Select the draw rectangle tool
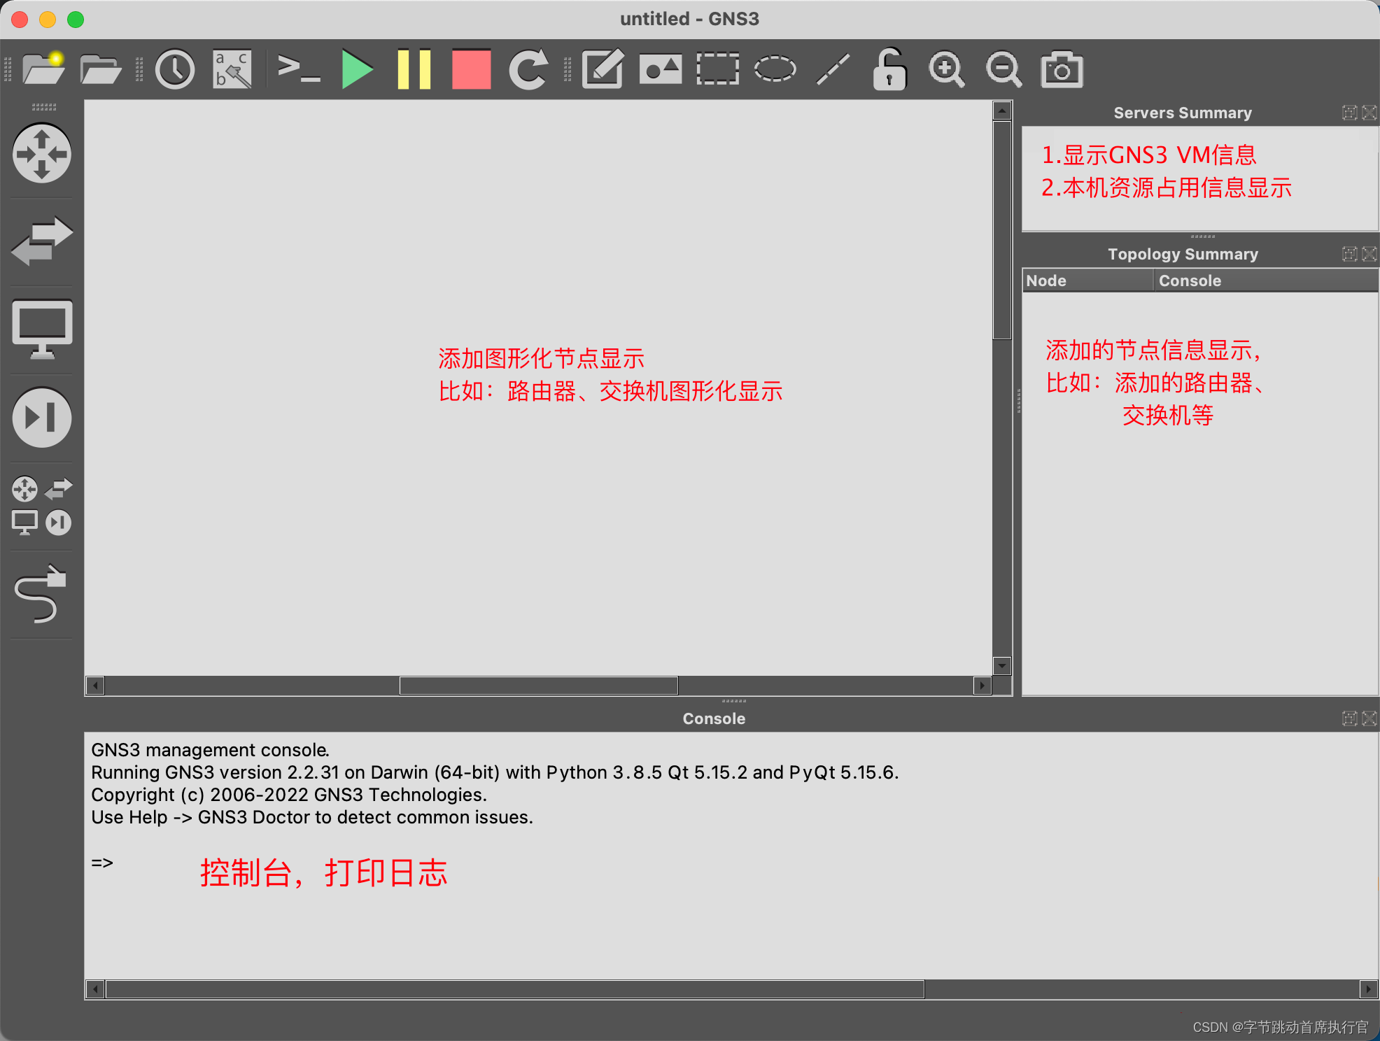 pyautogui.click(x=718, y=69)
